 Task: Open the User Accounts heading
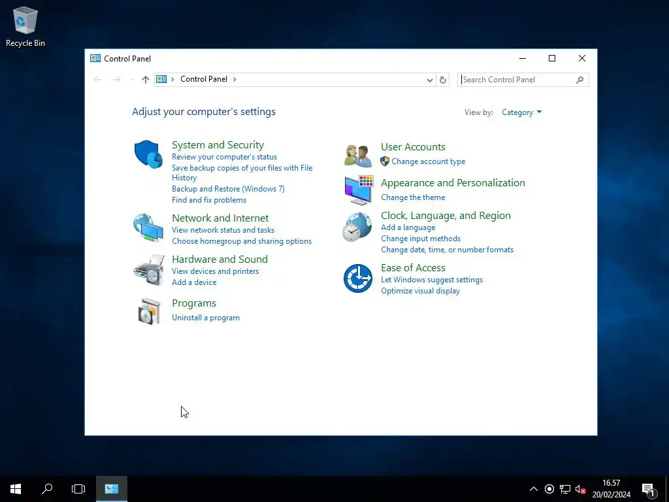413,147
